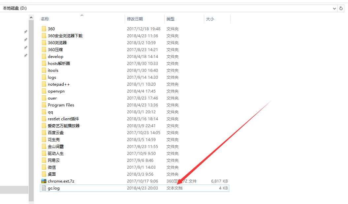Click the 花生壳 folder icon

44,140
